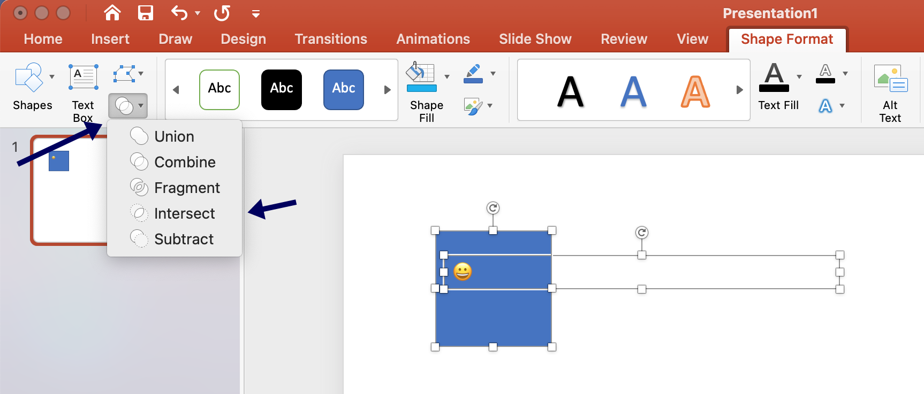Show more WordArt styles with right arrow
Image resolution: width=924 pixels, height=394 pixels.
[x=740, y=90]
